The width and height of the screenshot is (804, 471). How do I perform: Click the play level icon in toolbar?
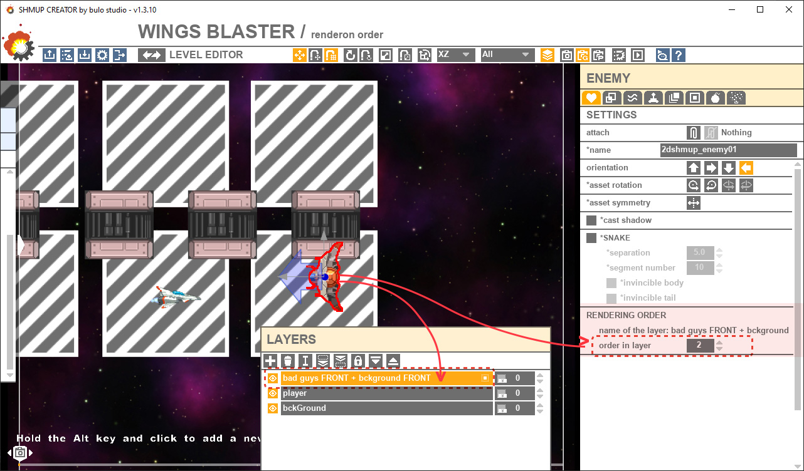pyautogui.click(x=638, y=55)
